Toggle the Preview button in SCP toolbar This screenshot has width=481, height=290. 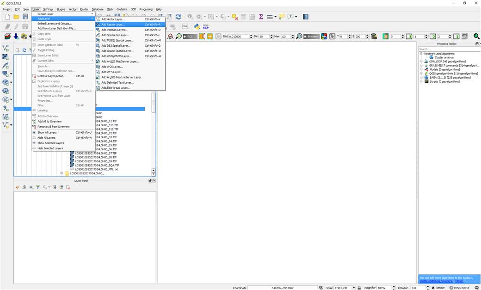312,37
